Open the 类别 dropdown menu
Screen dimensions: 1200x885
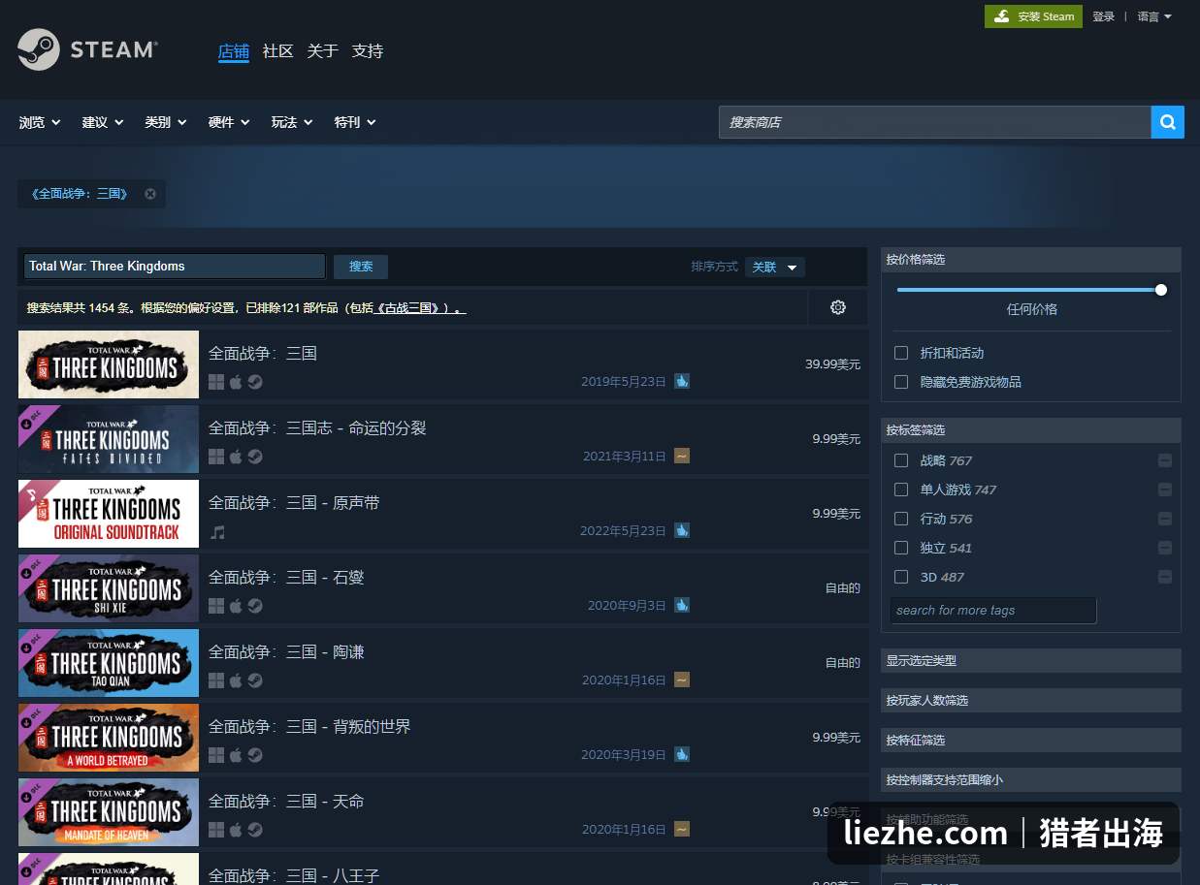click(x=166, y=122)
